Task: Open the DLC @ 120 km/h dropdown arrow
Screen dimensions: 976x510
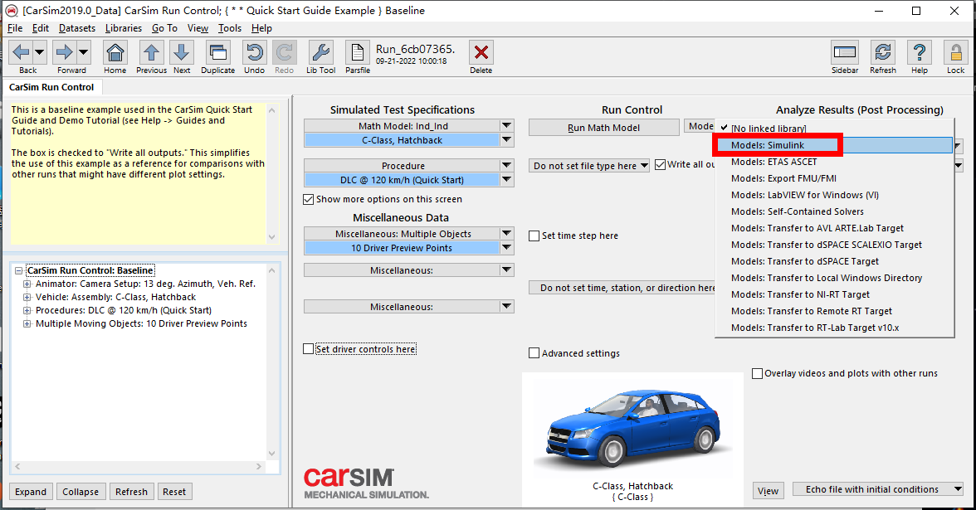Action: 506,180
